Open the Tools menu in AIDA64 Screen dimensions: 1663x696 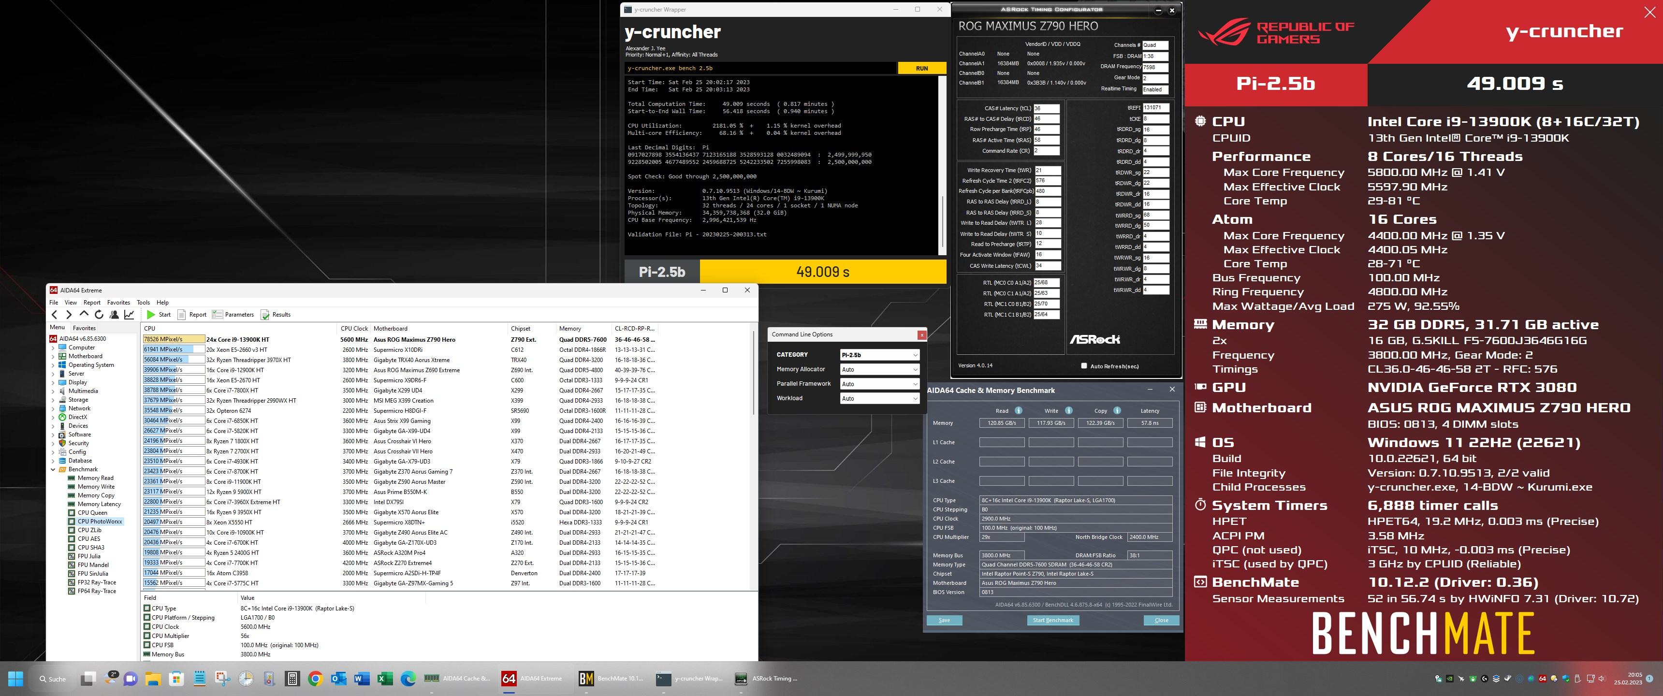[143, 302]
